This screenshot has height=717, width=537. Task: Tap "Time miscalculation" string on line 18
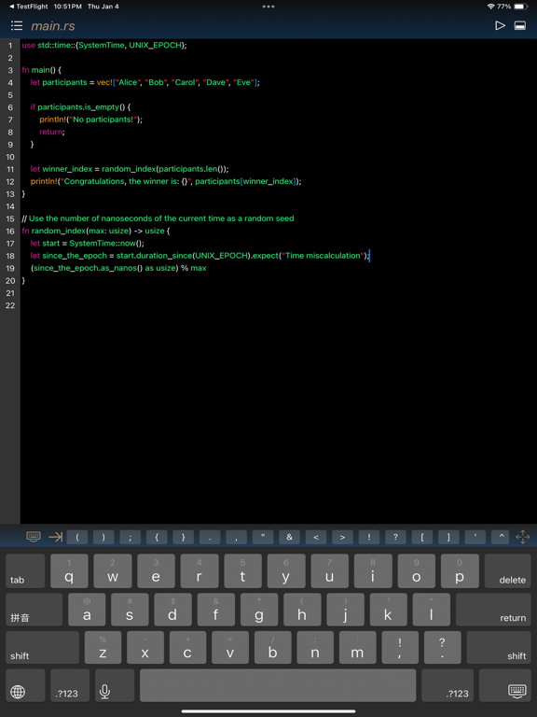pyautogui.click(x=323, y=256)
